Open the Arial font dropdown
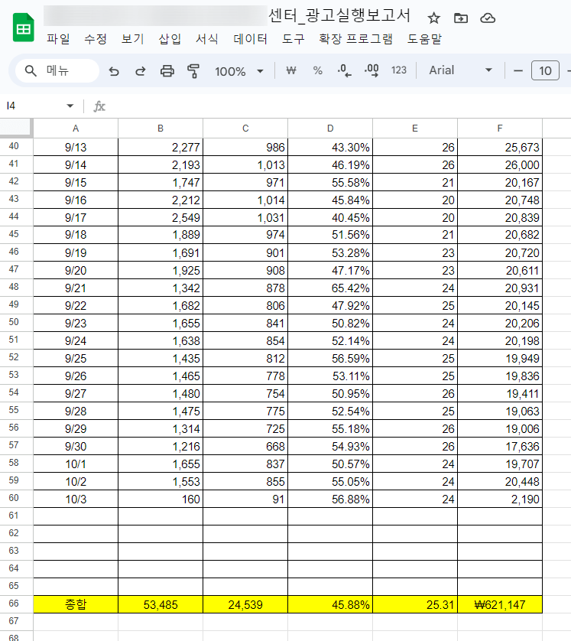571x641 pixels. pyautogui.click(x=460, y=70)
